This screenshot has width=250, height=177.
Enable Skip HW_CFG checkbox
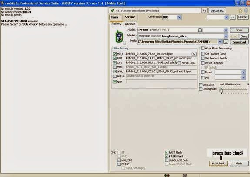pyautogui.click(x=119, y=161)
